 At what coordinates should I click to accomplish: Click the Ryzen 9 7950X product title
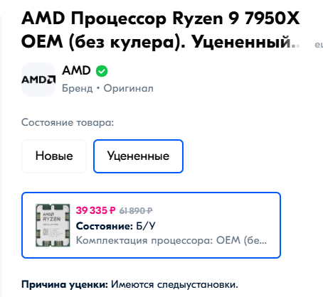161,30
